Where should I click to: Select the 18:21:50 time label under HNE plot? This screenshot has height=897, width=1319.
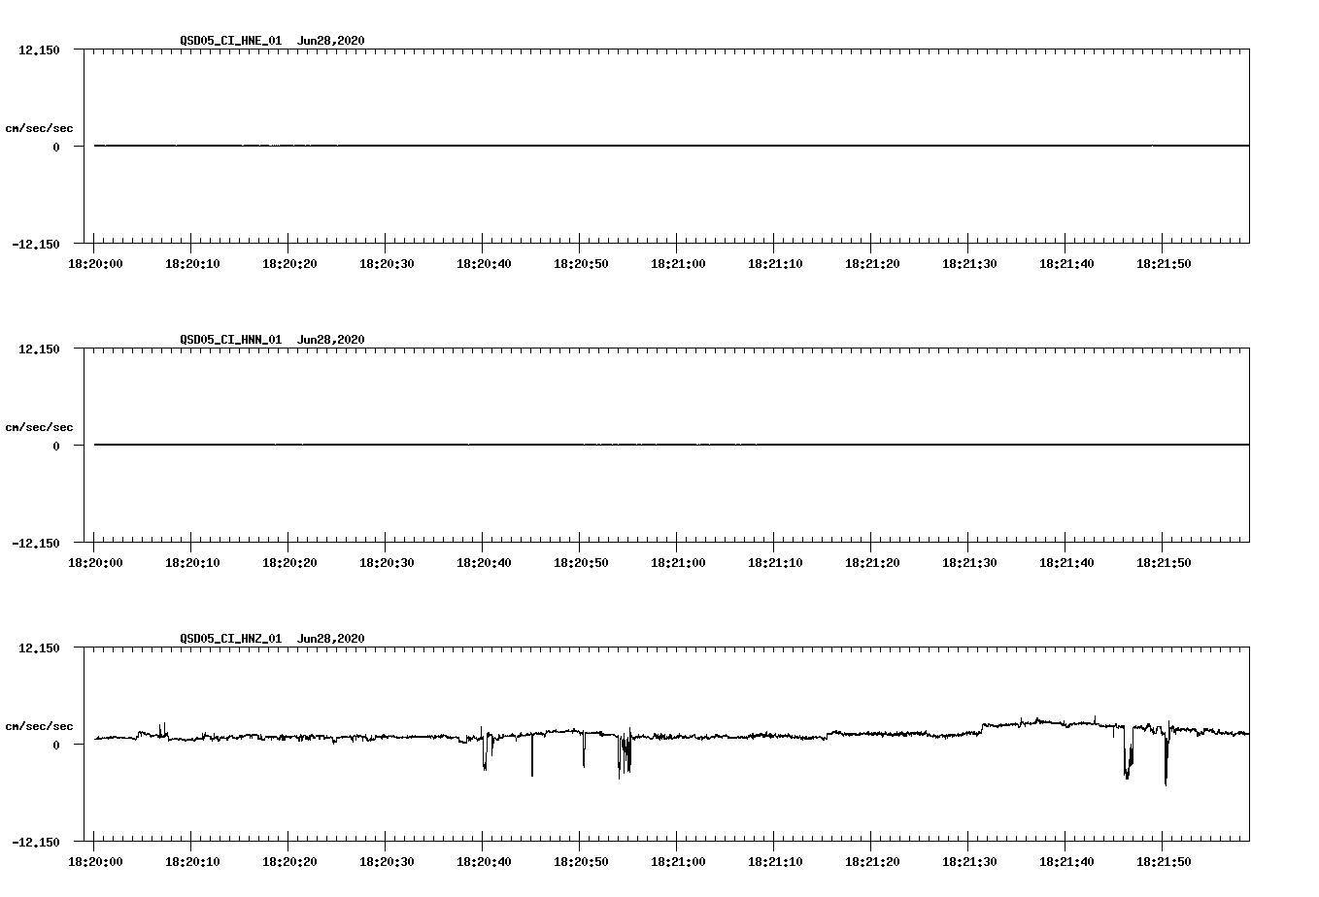[1164, 264]
